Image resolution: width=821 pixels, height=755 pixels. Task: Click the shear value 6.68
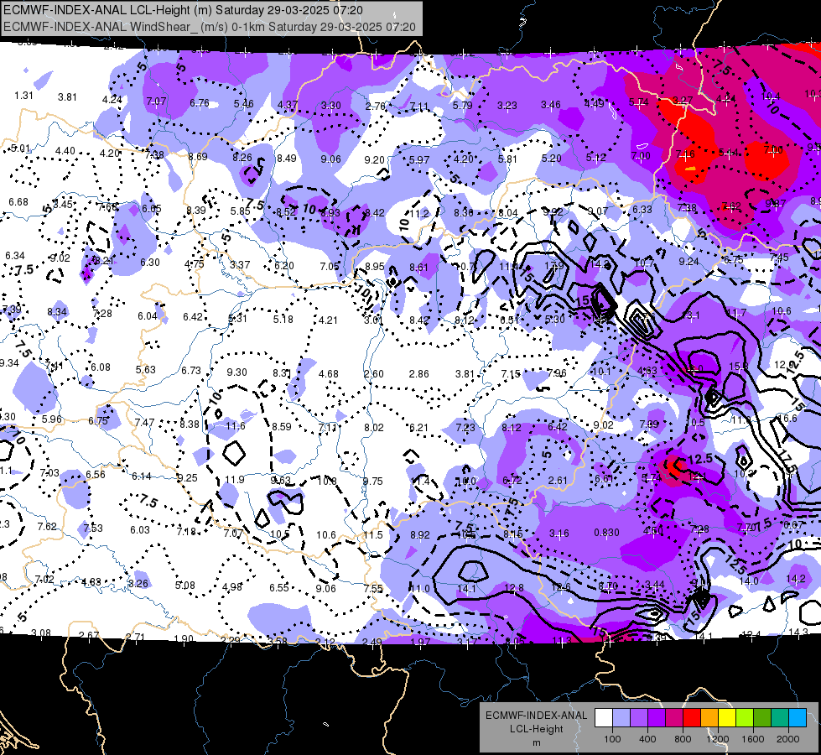(x=18, y=201)
